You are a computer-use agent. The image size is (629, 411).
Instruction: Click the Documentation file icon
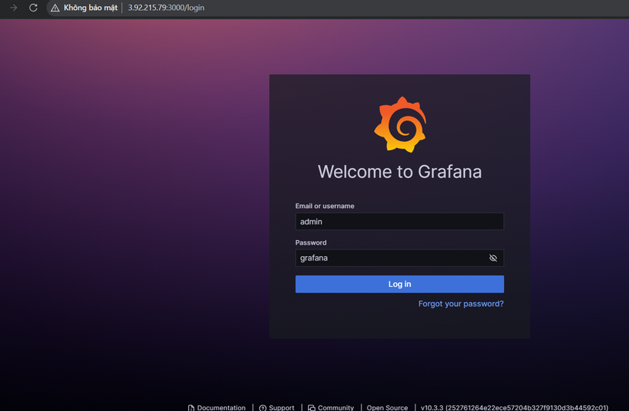191,408
